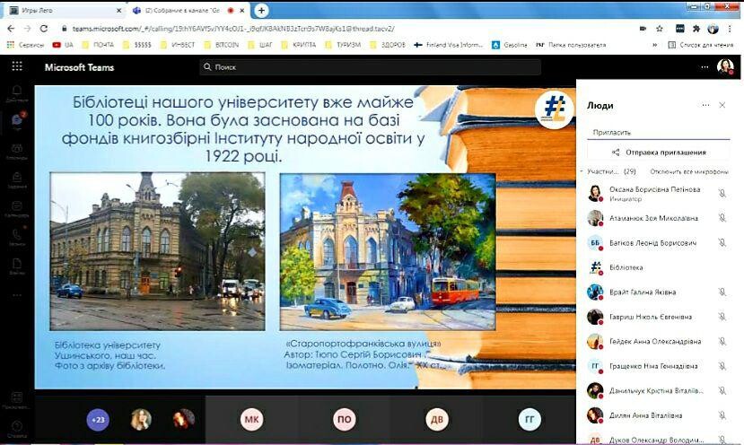
Task: Open Help icon at sidebar bottom
Action: tap(17, 428)
